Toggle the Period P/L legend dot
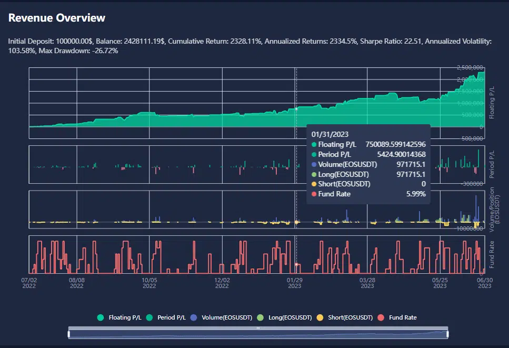Image resolution: width=509 pixels, height=348 pixels. click(150, 317)
